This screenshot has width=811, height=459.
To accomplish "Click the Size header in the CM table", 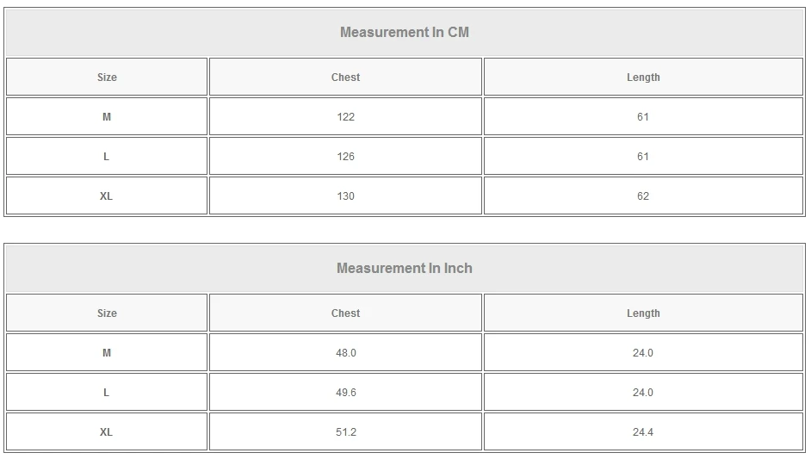I will click(107, 78).
